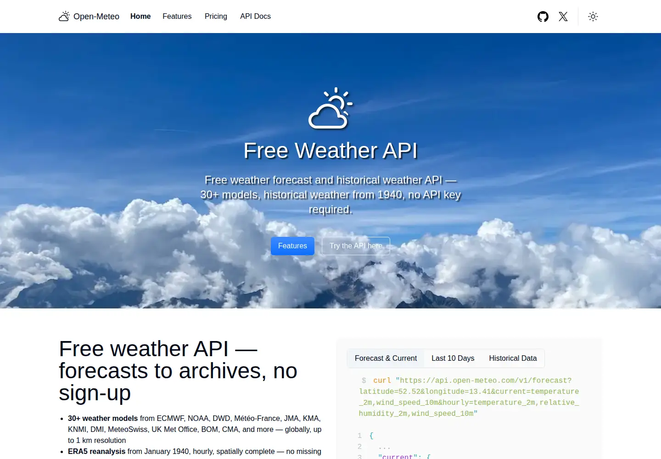Select the Forecast & Current tab
The height and width of the screenshot is (459, 661).
pos(386,358)
